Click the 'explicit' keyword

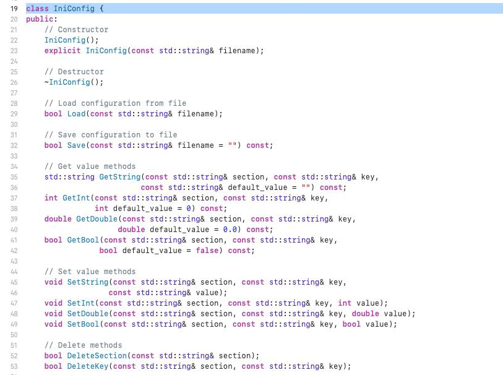click(62, 51)
